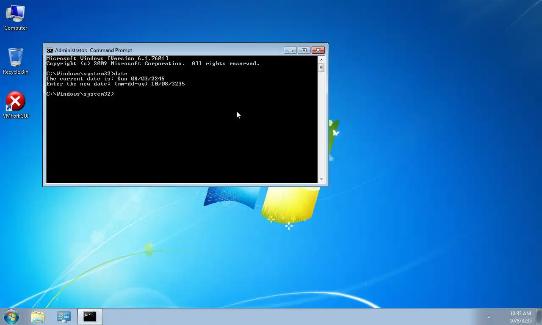
Task: Click the 'Administrator: Command Prompt' title text
Action: [94, 50]
